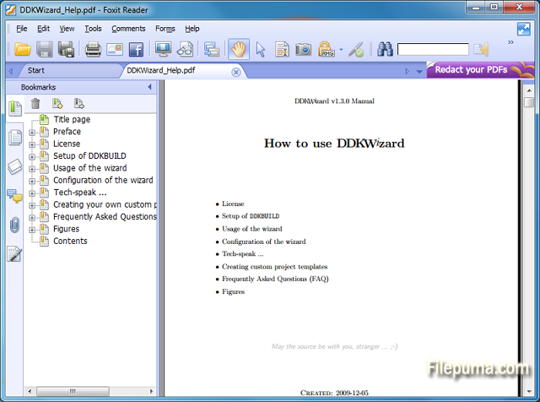Open the Forms menu
The image size is (540, 402).
(165, 29)
